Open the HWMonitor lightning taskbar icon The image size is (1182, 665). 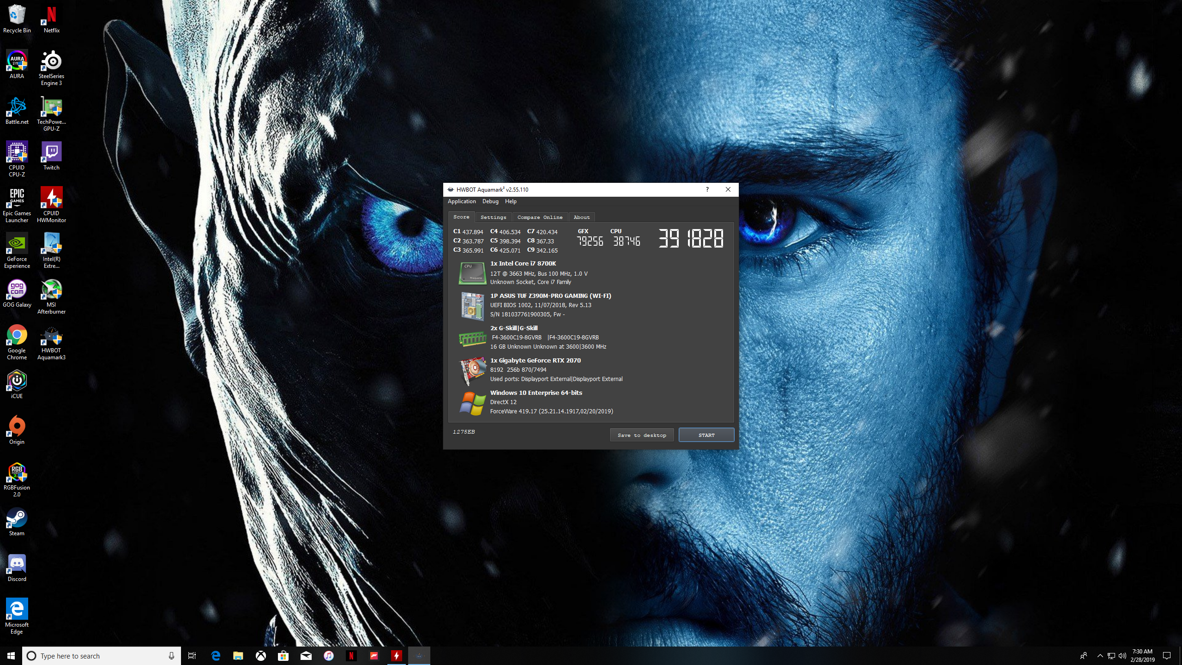click(396, 656)
